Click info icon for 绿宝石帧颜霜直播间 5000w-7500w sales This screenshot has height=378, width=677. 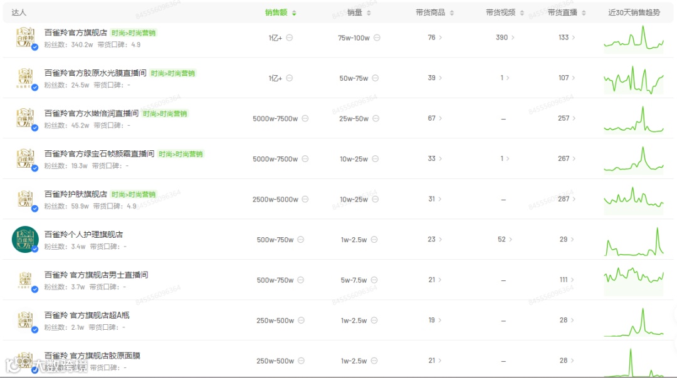305,158
